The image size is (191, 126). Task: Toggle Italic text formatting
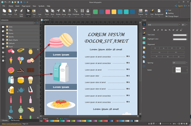click(158, 30)
